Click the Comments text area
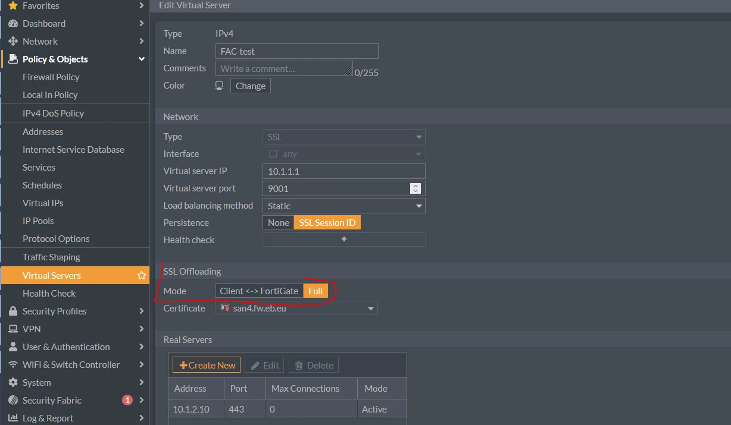The image size is (731, 425). click(284, 68)
